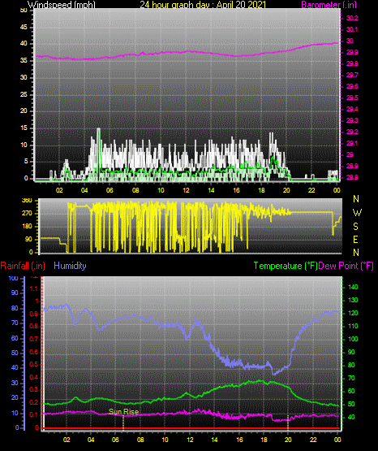Click the blue 'Humidity' legend label

[x=70, y=266]
